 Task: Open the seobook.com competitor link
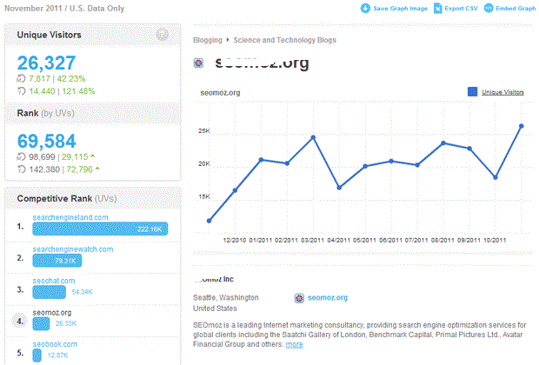tap(55, 344)
